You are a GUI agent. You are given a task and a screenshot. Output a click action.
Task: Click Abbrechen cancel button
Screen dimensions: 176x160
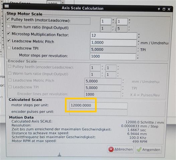120,149
